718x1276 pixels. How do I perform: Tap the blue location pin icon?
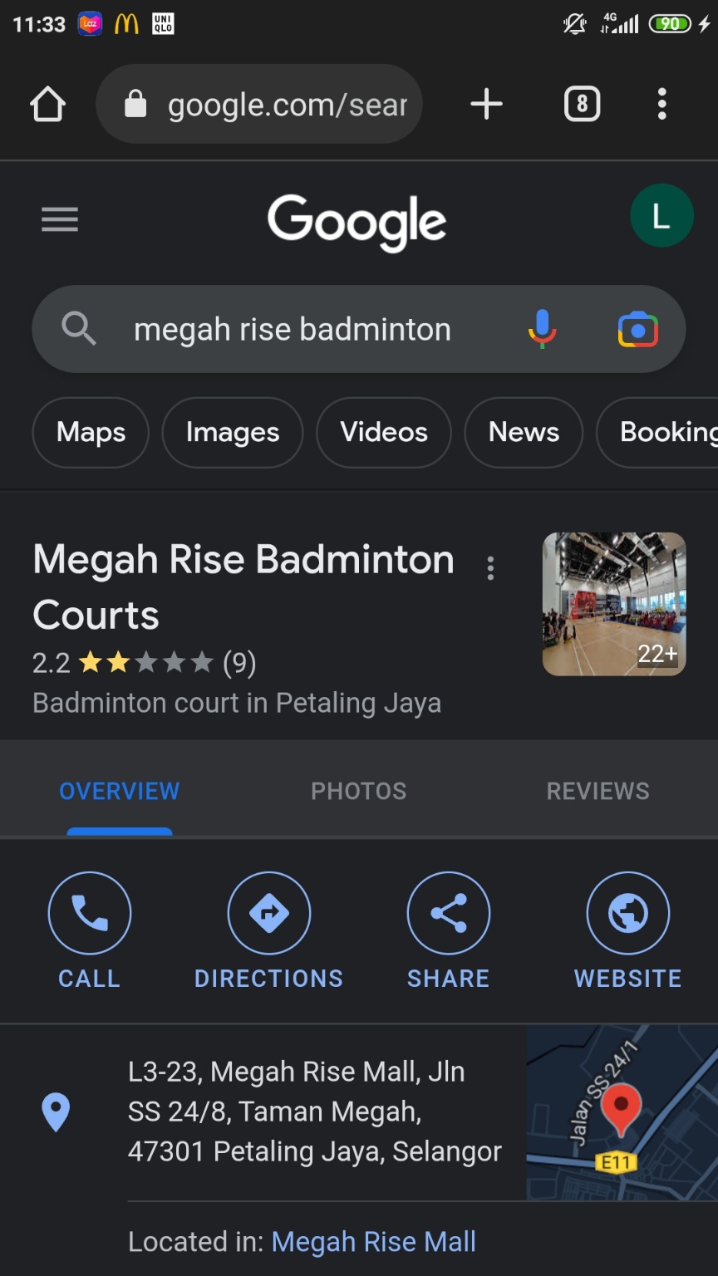[x=56, y=1112]
